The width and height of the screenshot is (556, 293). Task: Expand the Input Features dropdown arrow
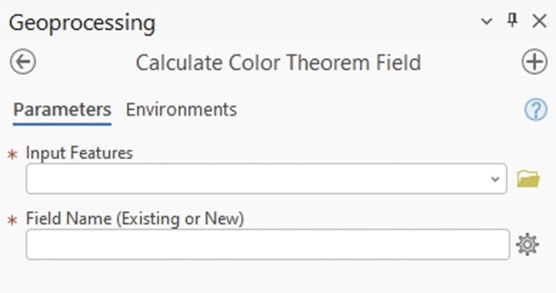495,178
